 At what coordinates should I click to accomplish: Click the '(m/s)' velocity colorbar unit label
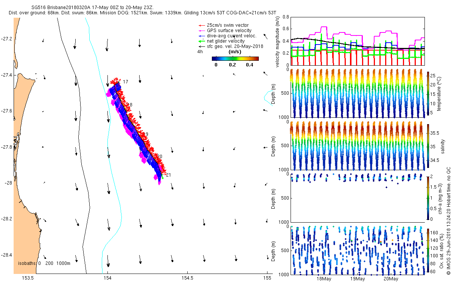click(235, 52)
